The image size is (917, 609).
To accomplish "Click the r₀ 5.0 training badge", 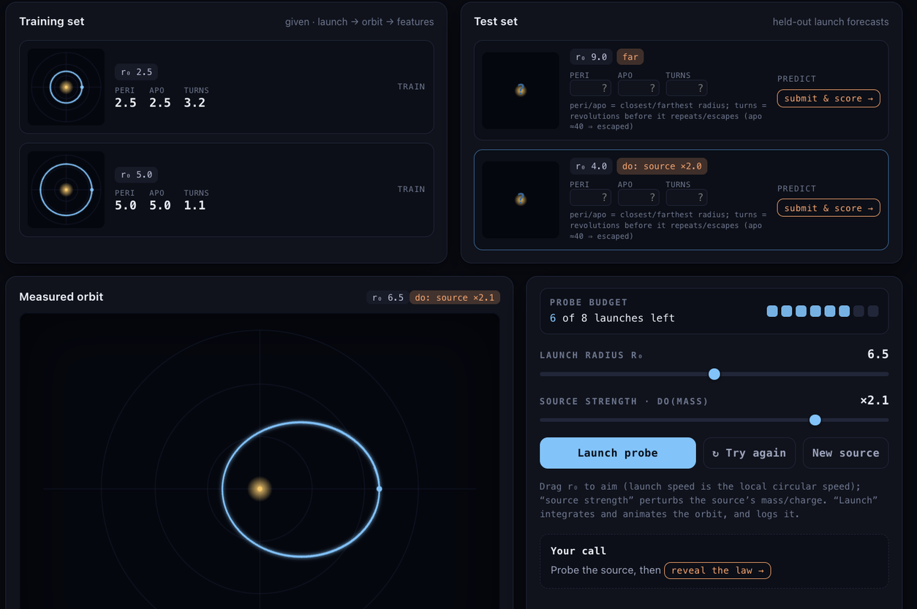I will click(137, 175).
